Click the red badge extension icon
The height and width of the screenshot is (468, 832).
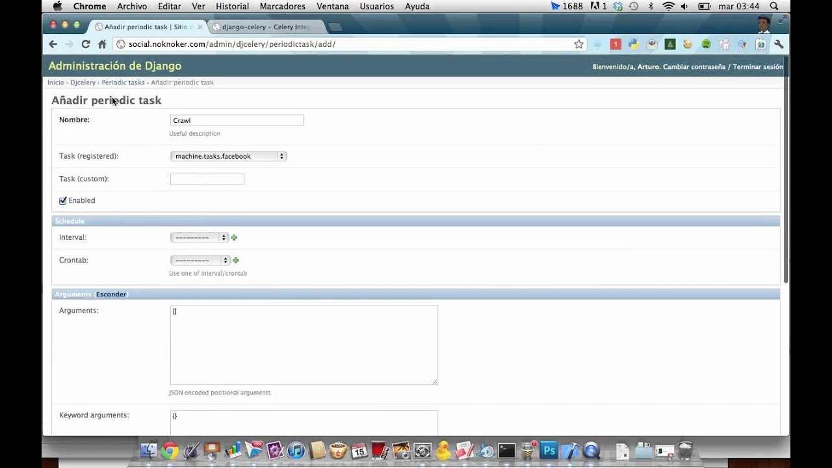(x=616, y=44)
